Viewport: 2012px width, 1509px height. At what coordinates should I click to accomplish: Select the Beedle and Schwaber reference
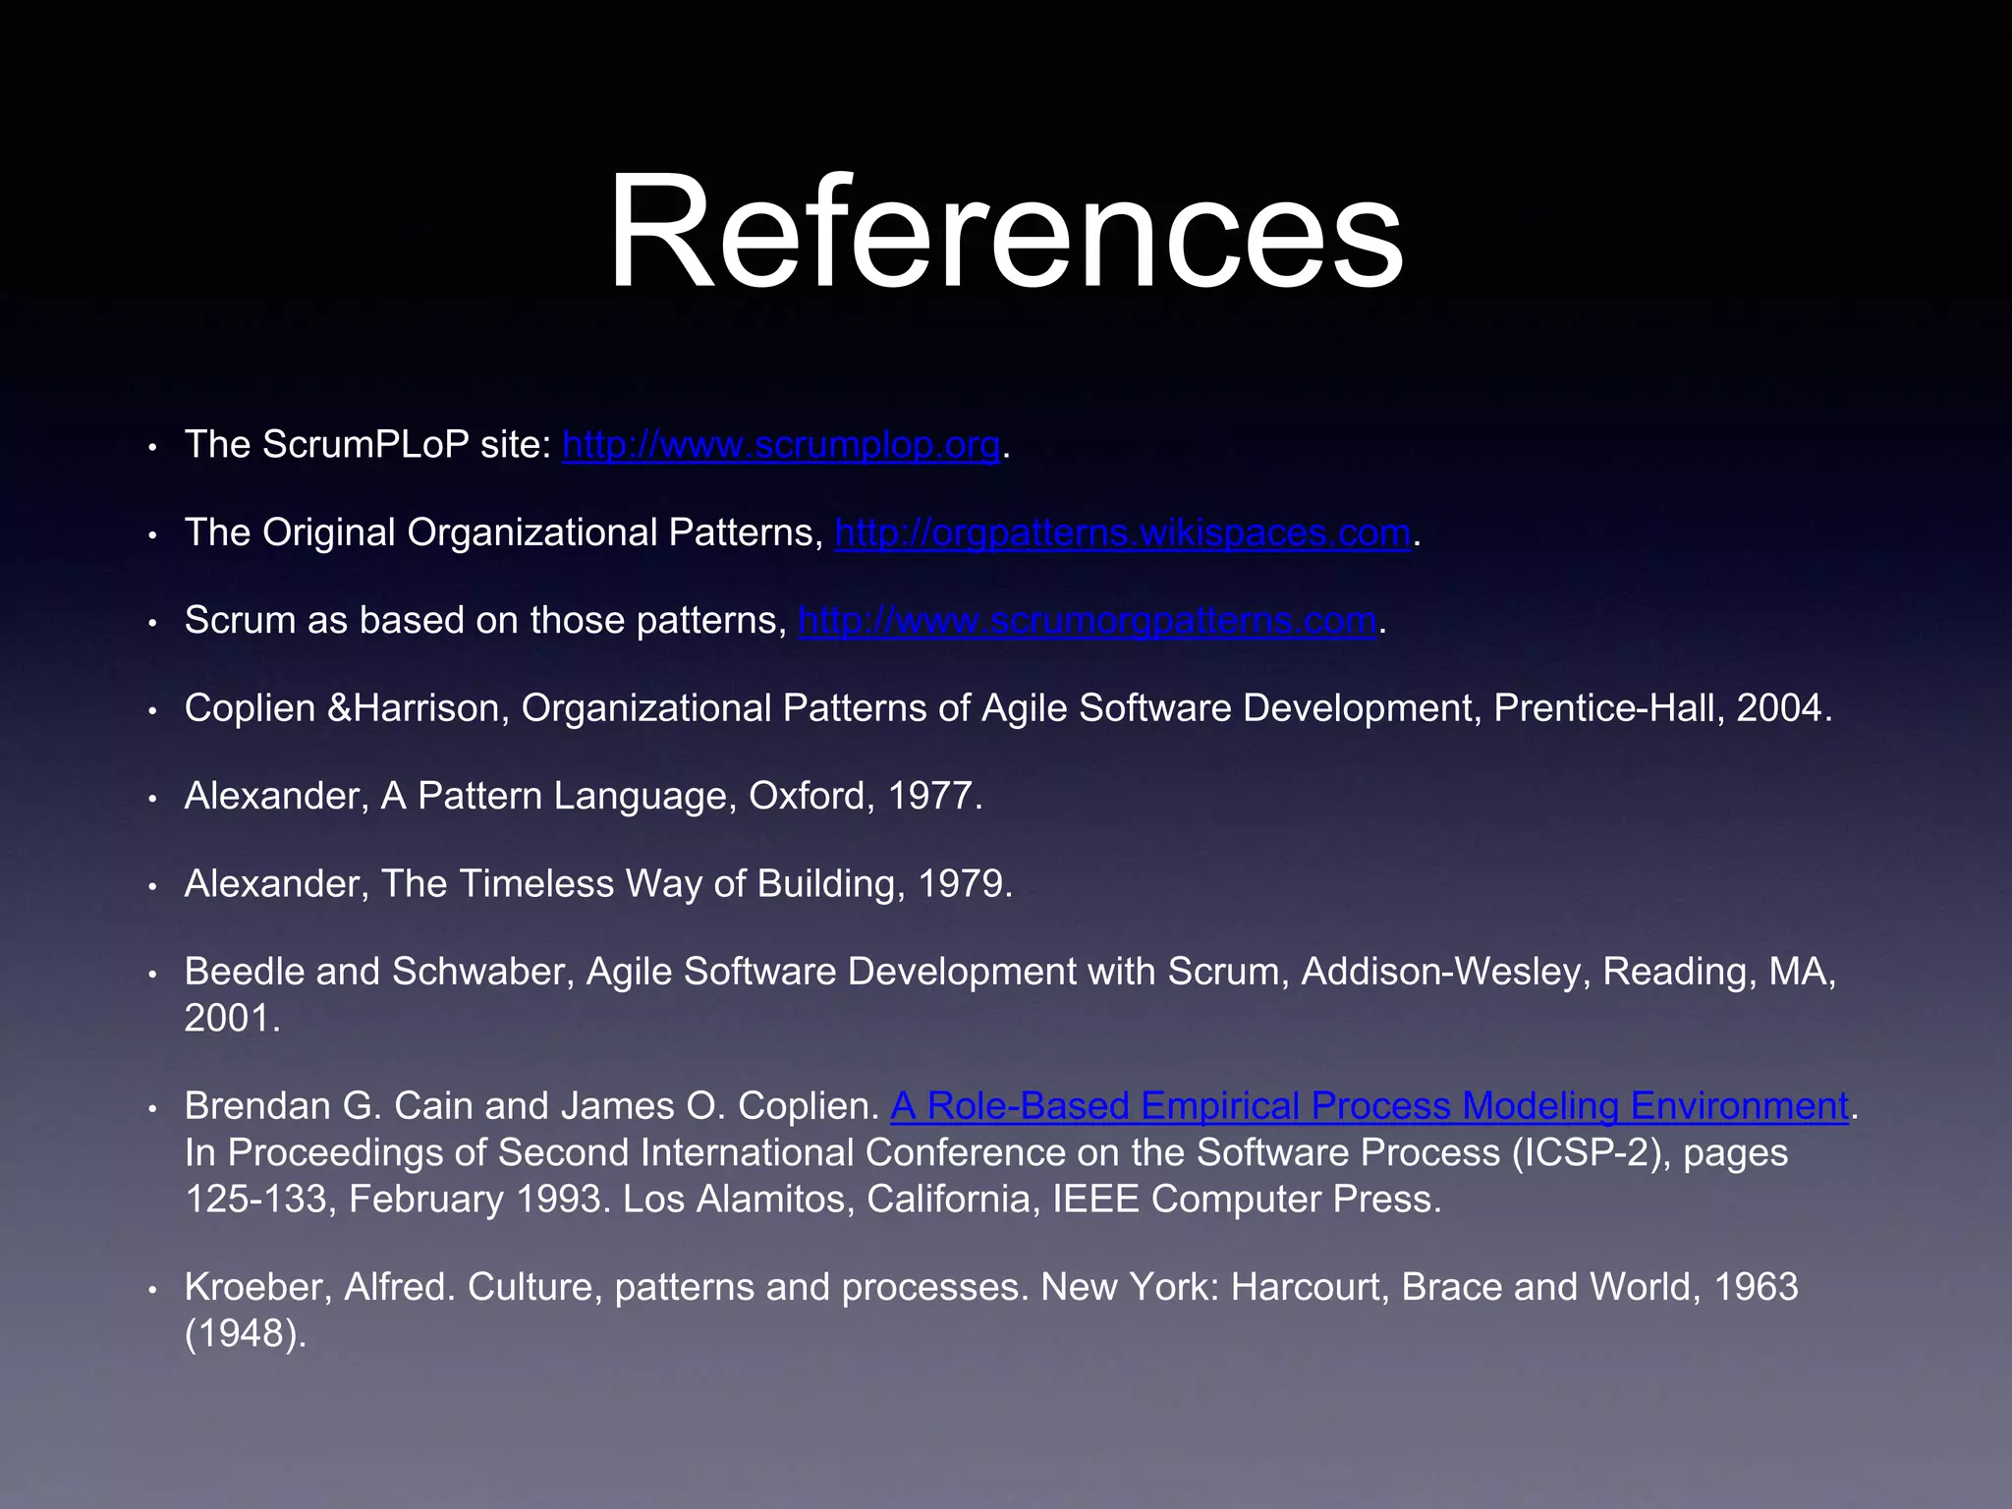(x=1010, y=994)
